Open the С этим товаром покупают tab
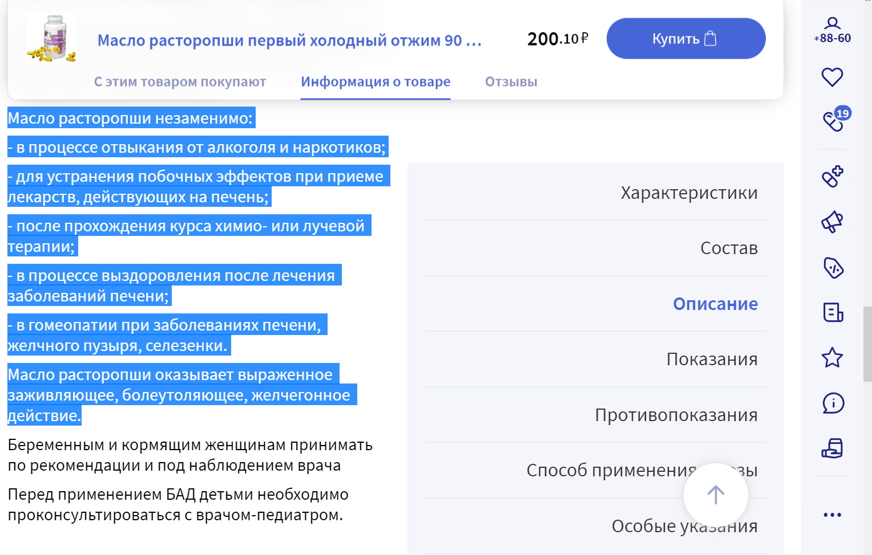The width and height of the screenshot is (872, 555). (180, 81)
